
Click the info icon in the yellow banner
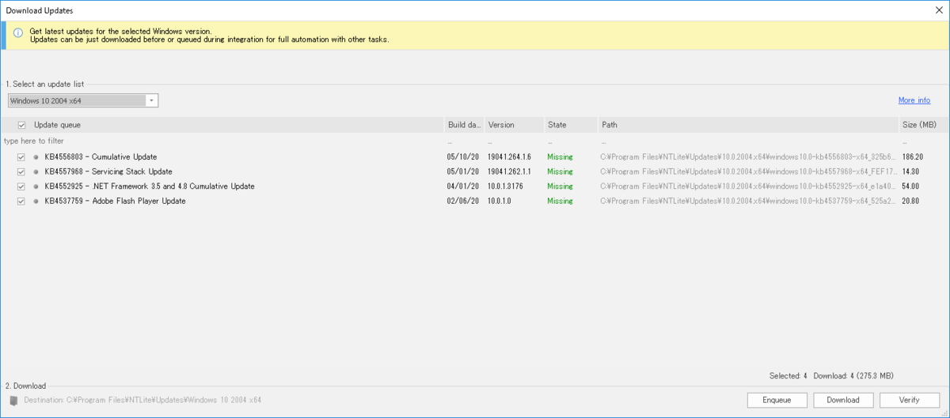[x=17, y=34]
